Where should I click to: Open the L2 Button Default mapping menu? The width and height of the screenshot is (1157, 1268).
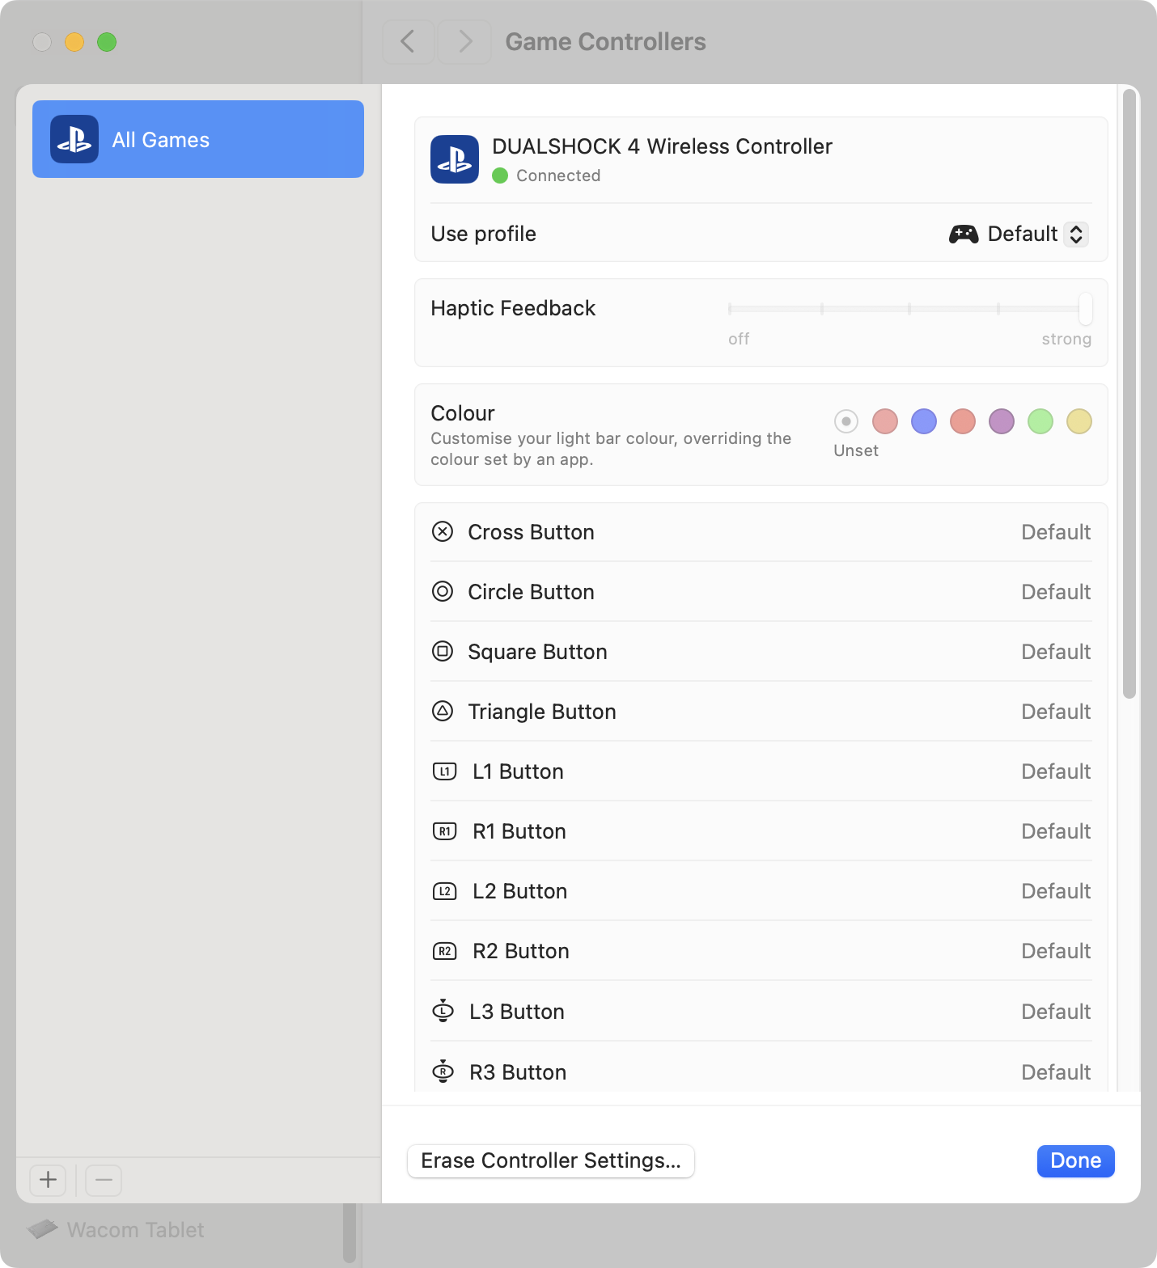click(1056, 891)
